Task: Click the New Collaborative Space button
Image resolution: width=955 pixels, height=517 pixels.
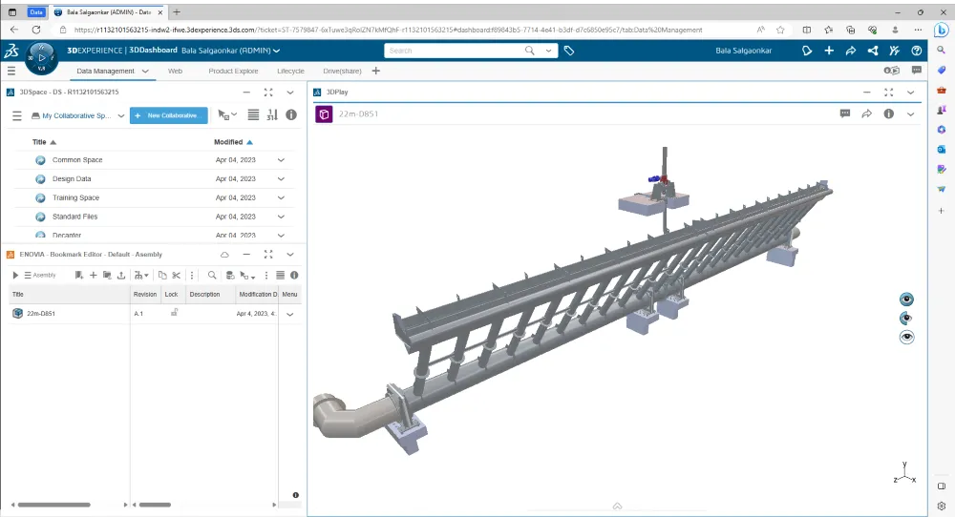Action: [x=168, y=115]
